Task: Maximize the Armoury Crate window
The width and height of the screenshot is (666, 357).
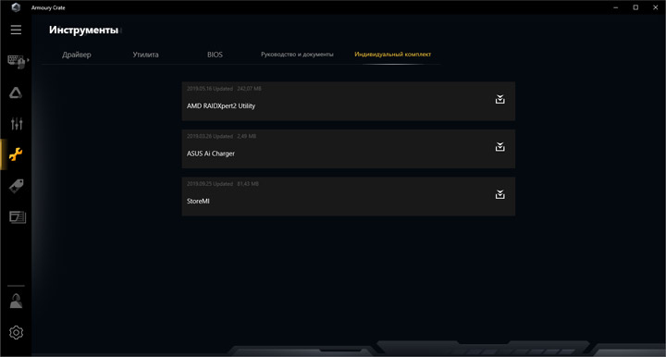Action: point(635,7)
